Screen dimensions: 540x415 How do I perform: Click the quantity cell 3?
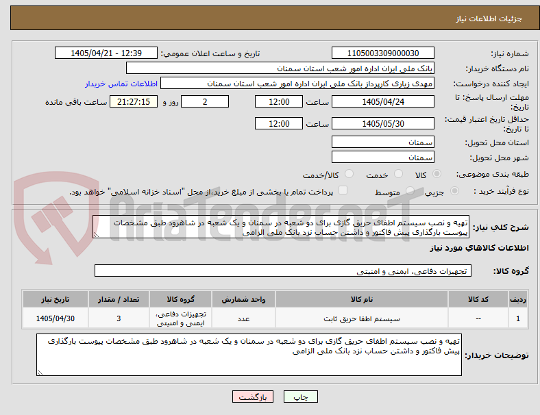point(119,318)
